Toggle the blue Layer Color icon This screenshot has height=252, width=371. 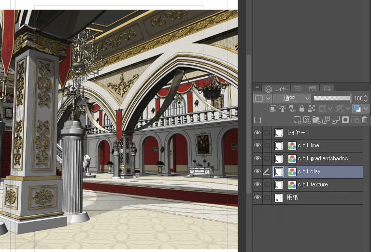click(x=357, y=109)
